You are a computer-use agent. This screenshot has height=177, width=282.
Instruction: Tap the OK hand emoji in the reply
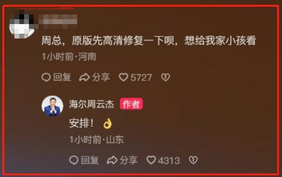(108, 124)
